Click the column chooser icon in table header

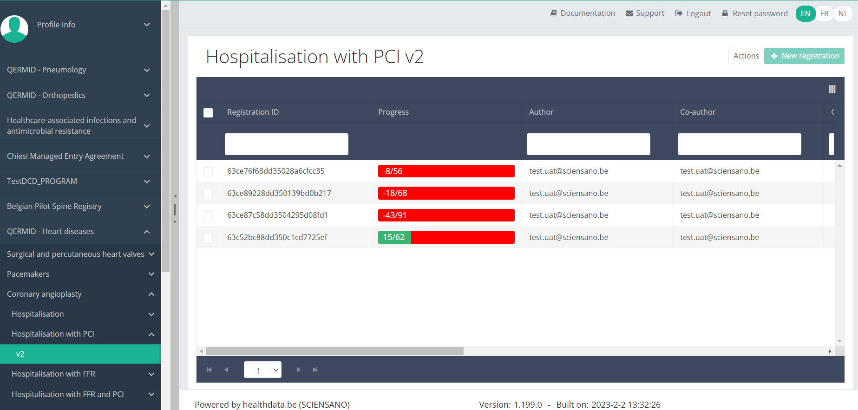click(x=832, y=89)
